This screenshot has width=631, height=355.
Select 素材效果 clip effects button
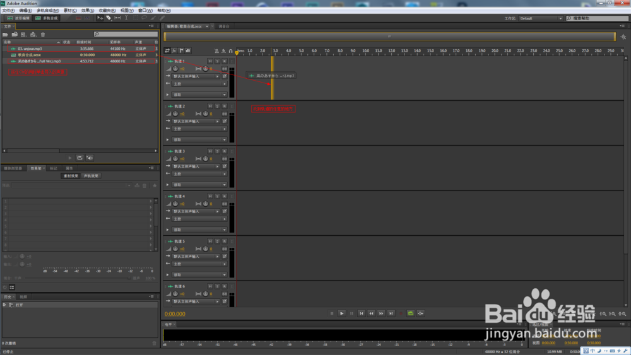coord(71,176)
